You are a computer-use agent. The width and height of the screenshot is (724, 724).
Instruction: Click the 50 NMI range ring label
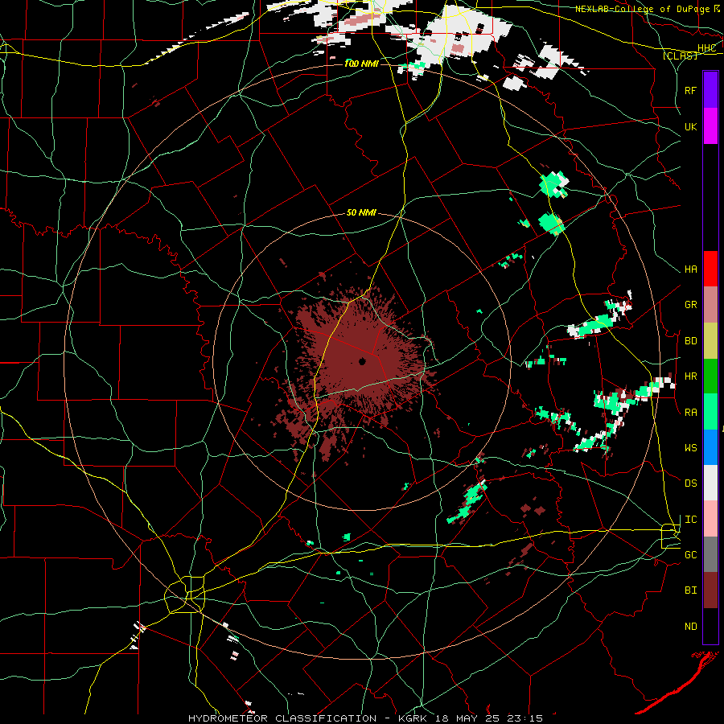click(x=361, y=212)
